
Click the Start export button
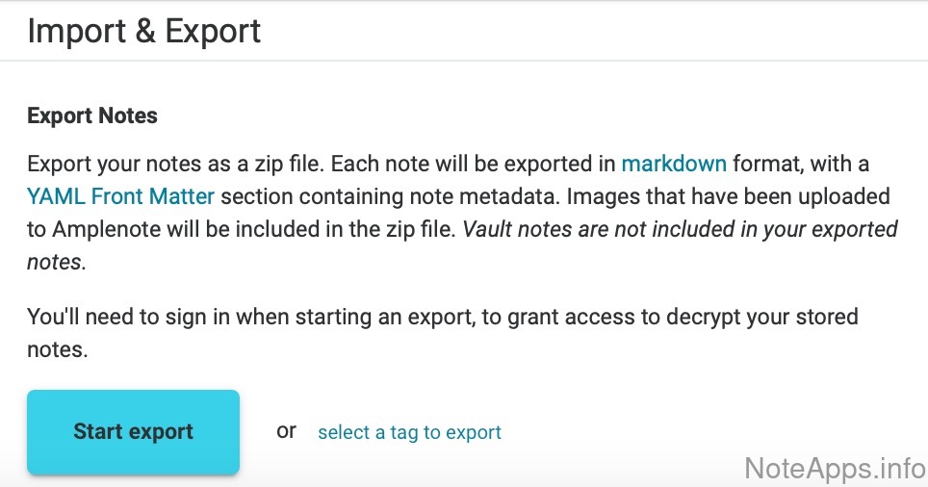point(133,431)
